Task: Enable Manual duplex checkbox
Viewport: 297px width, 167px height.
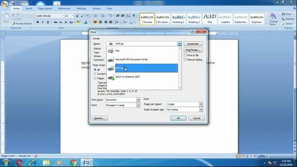Action: (x=185, y=60)
